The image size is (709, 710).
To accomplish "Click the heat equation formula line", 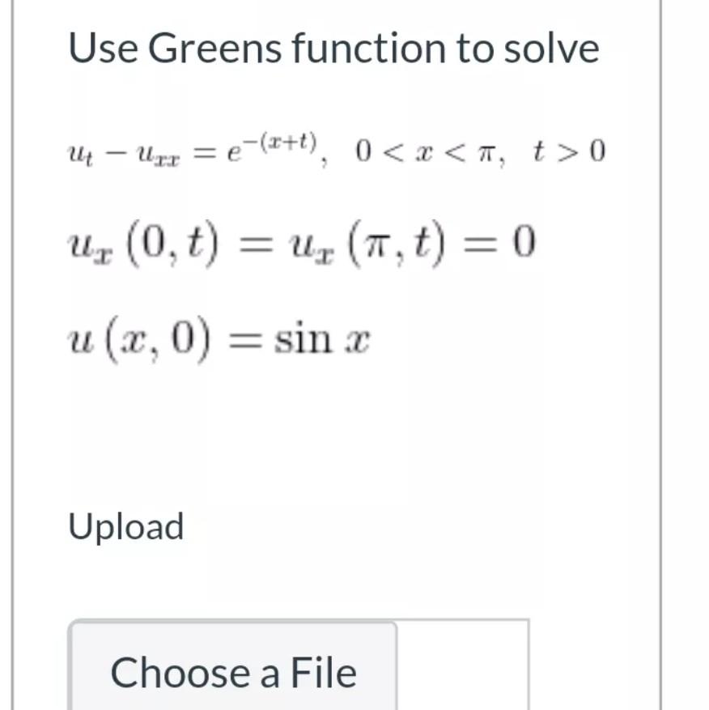I will [x=336, y=150].
